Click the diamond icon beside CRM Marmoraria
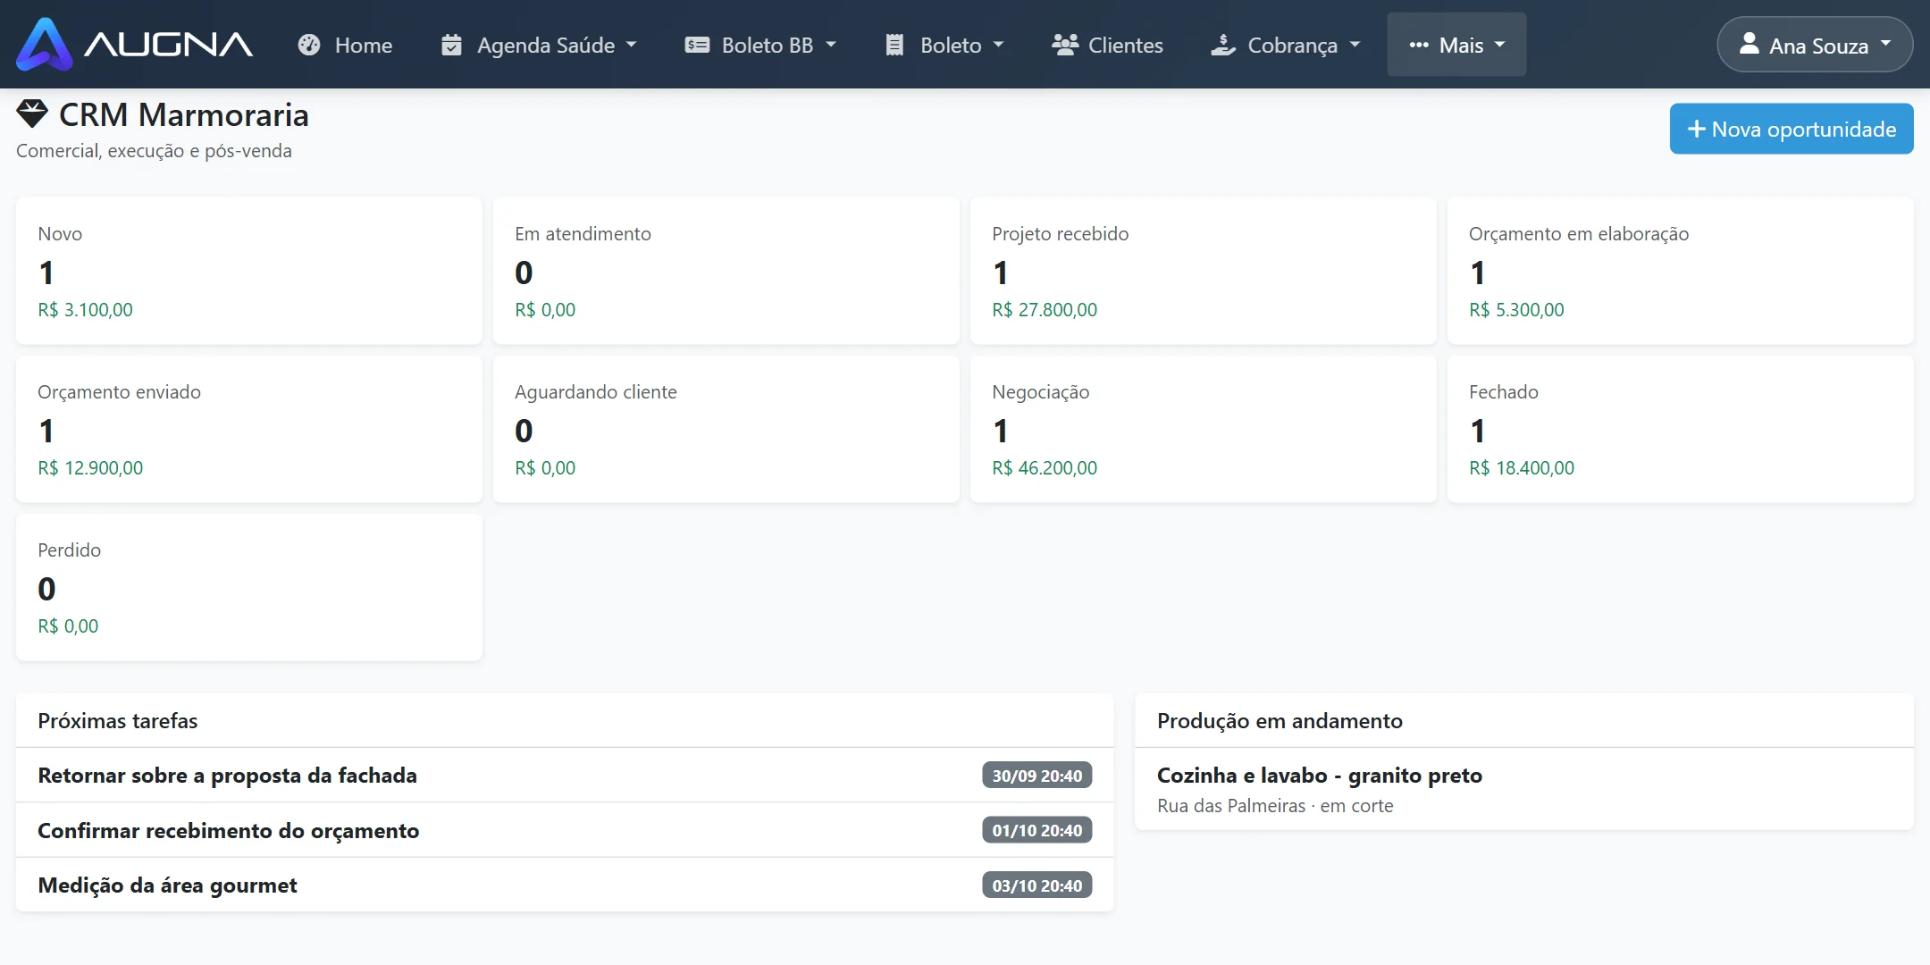 (x=32, y=113)
